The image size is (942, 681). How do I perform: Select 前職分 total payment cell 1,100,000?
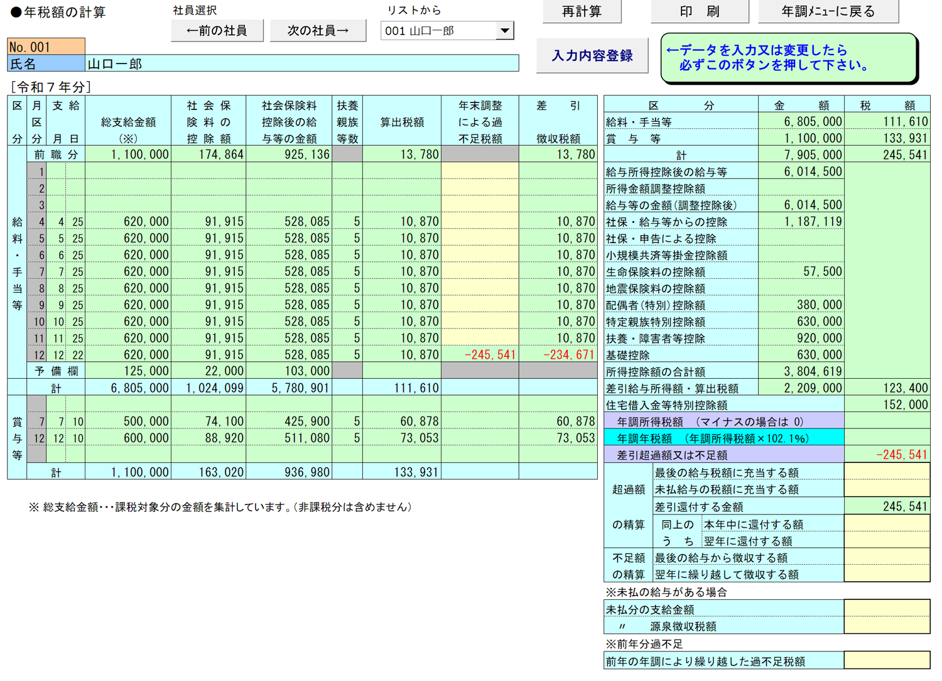128,155
